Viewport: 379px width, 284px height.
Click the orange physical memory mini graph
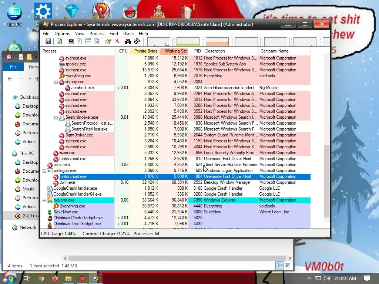(217, 41)
